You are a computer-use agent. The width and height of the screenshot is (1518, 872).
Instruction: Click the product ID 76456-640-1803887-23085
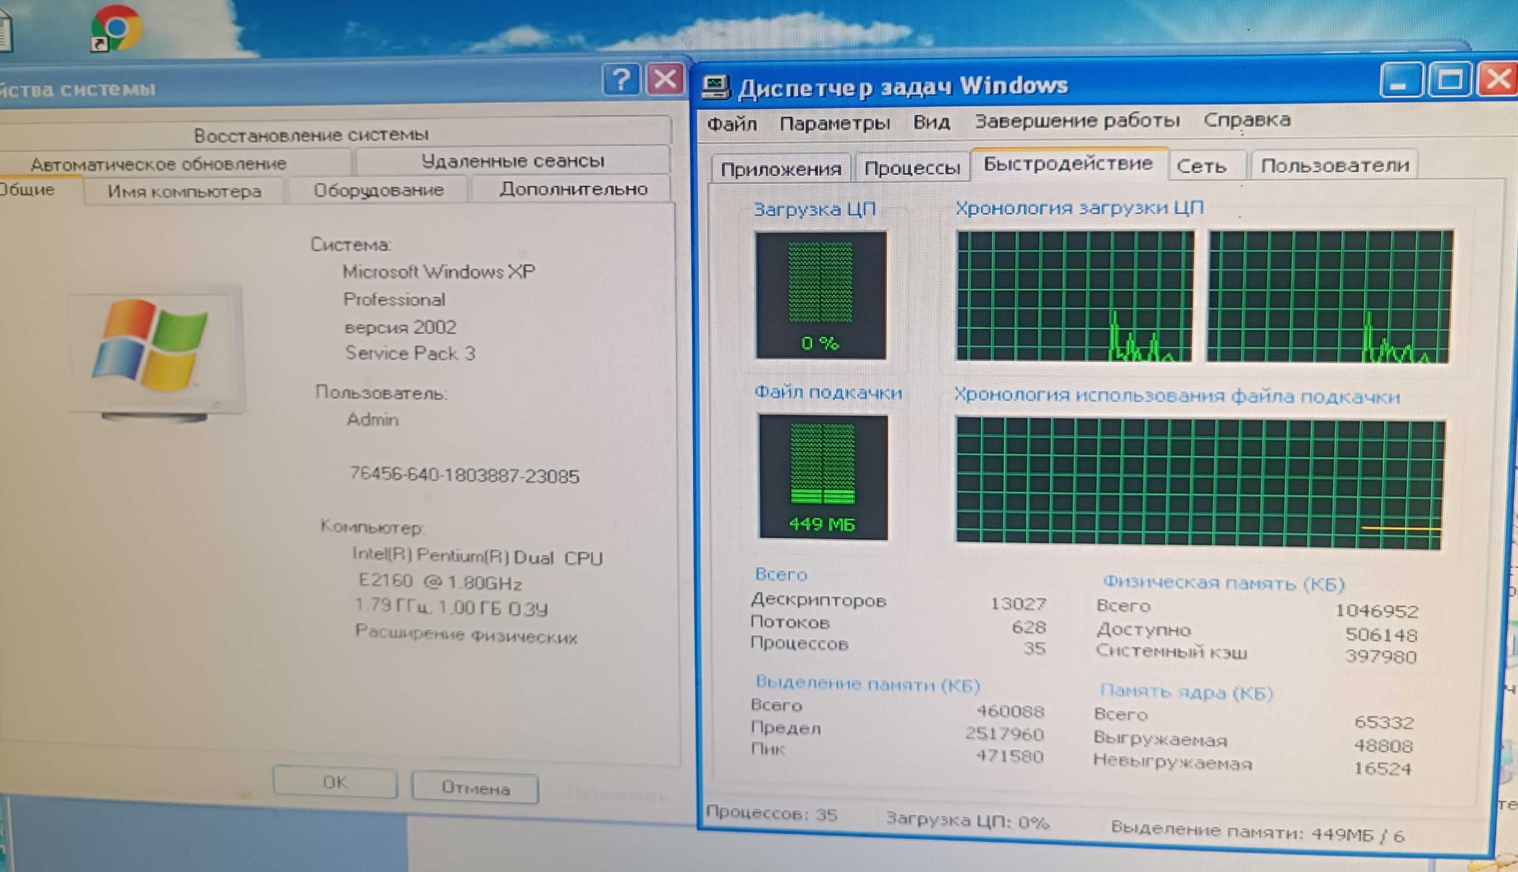coord(465,475)
